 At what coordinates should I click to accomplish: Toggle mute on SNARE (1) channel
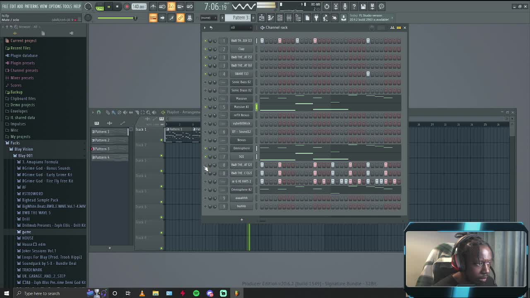click(x=205, y=74)
